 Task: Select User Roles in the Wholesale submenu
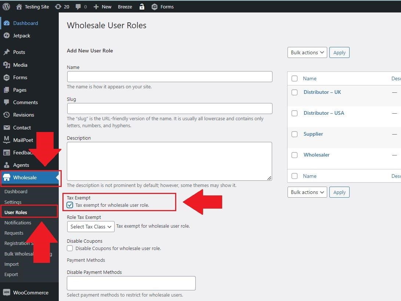pyautogui.click(x=16, y=212)
